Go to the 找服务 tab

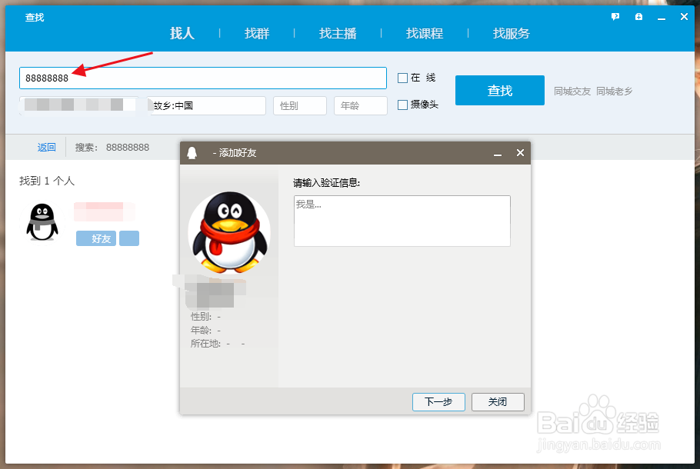[512, 34]
